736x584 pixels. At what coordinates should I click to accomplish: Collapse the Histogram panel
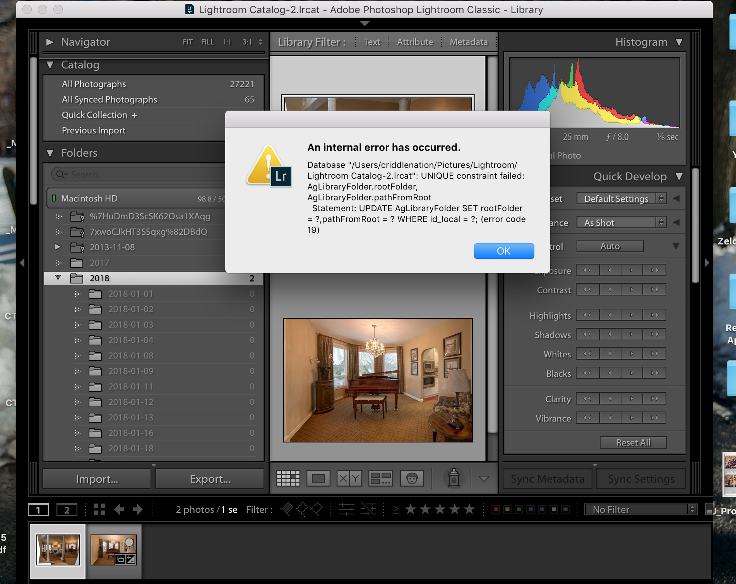pos(679,42)
